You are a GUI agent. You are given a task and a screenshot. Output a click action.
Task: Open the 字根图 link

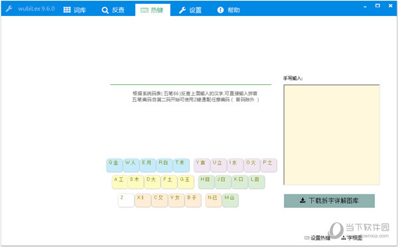point(352,238)
